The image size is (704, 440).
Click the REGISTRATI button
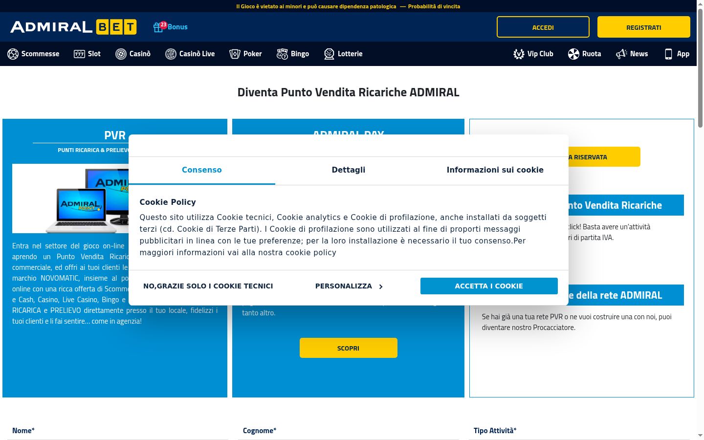click(x=644, y=27)
